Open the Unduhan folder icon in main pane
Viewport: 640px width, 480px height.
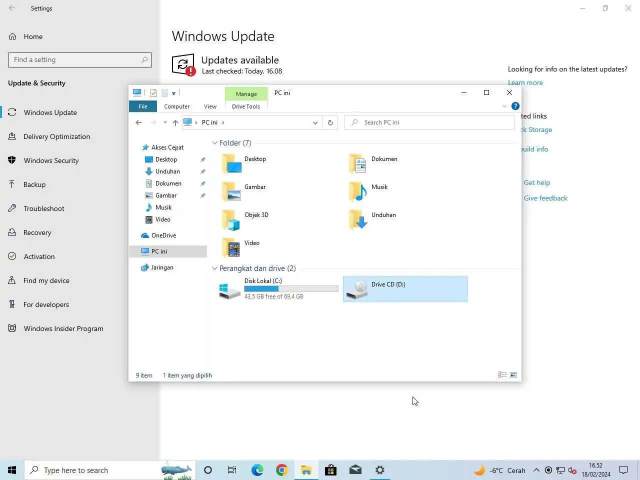358,219
